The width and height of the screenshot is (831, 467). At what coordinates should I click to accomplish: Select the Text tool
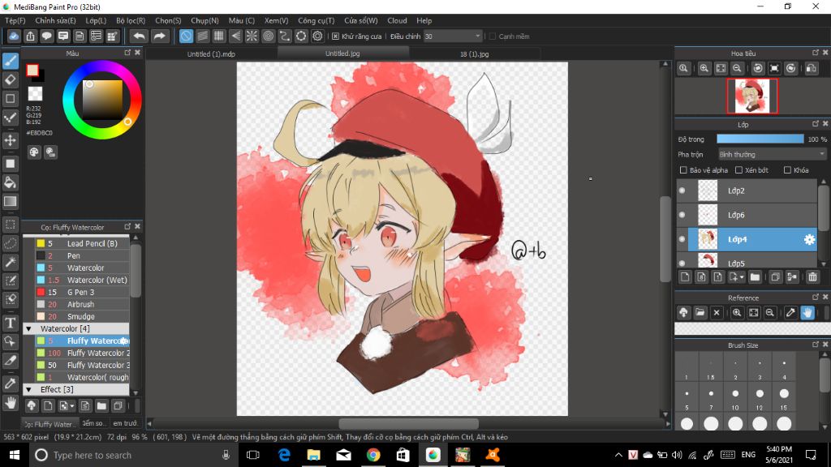(x=10, y=323)
